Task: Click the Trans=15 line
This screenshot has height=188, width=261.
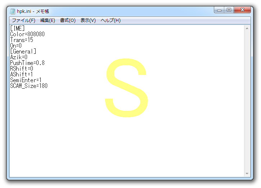Action: coord(22,40)
